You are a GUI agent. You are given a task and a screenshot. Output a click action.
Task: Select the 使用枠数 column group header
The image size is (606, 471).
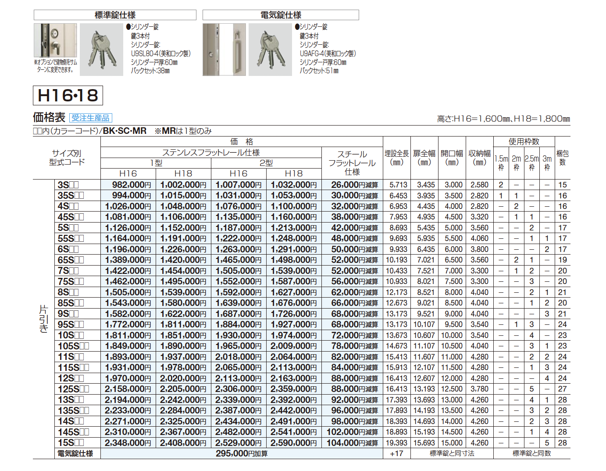(524, 142)
